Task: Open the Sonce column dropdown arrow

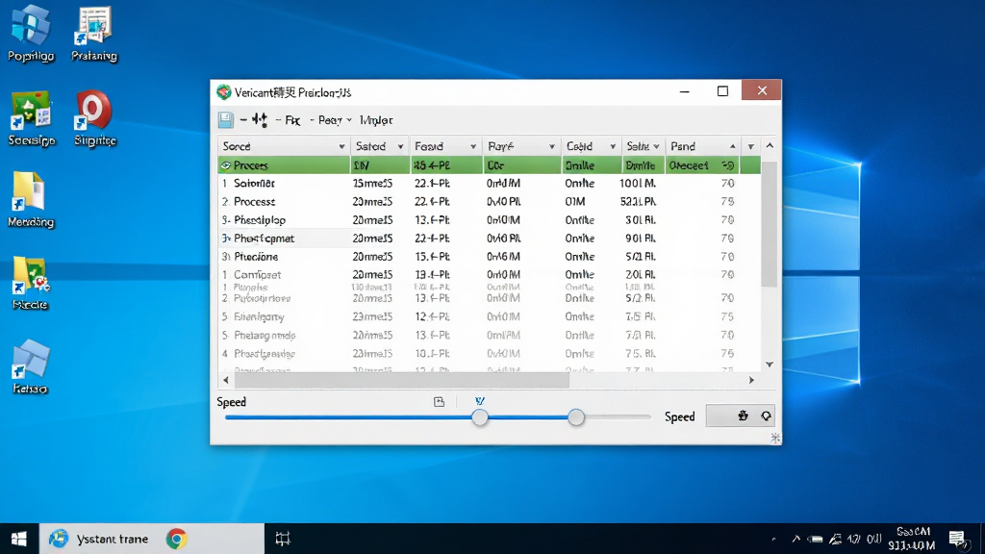Action: coord(341,146)
